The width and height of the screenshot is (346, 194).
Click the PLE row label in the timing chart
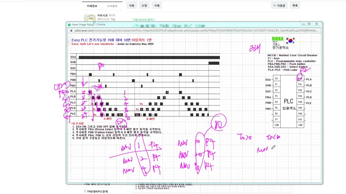coord(73,114)
